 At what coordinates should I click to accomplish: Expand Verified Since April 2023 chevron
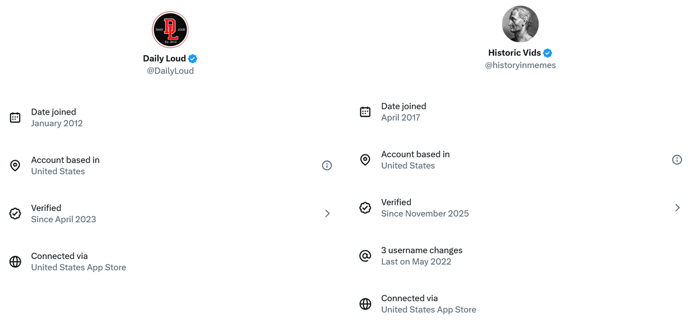click(327, 213)
